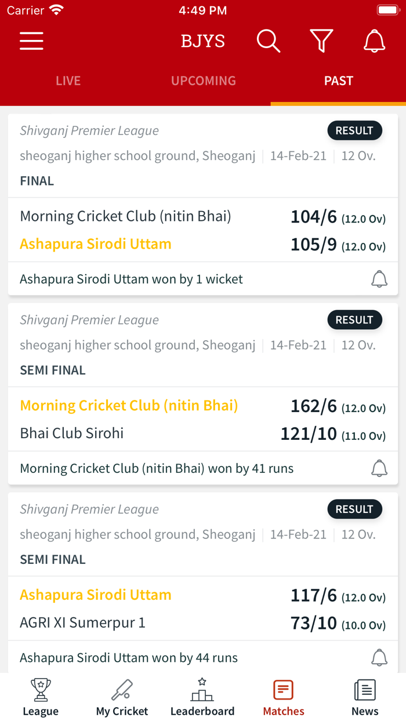This screenshot has width=406, height=721.
Task: Switch to the LIVE tab
Action: tap(68, 81)
